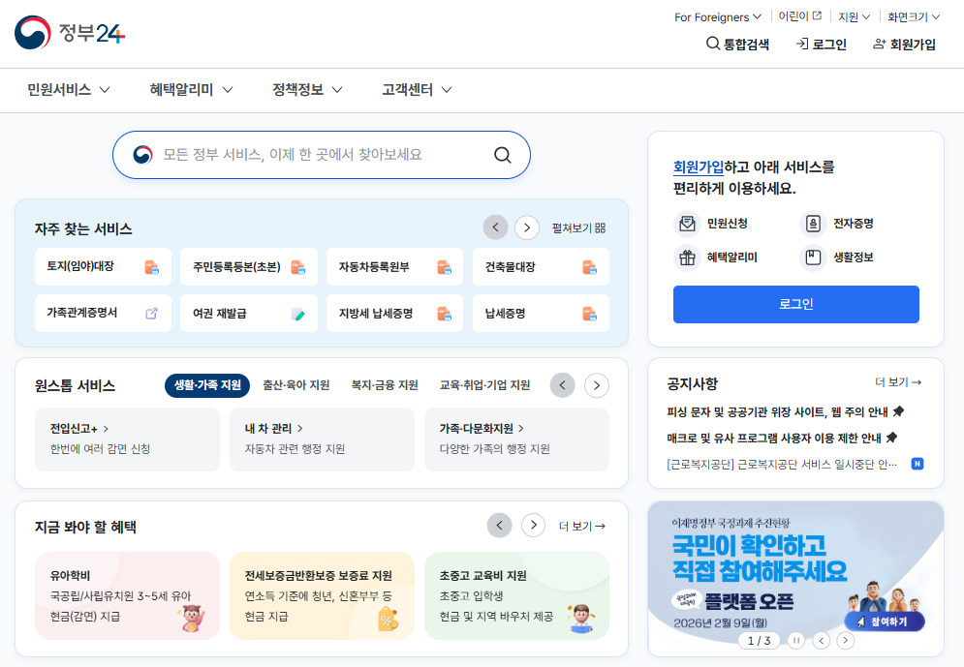Click document icon on 지방세 납세증명 card
This screenshot has height=667, width=964.
click(x=444, y=314)
